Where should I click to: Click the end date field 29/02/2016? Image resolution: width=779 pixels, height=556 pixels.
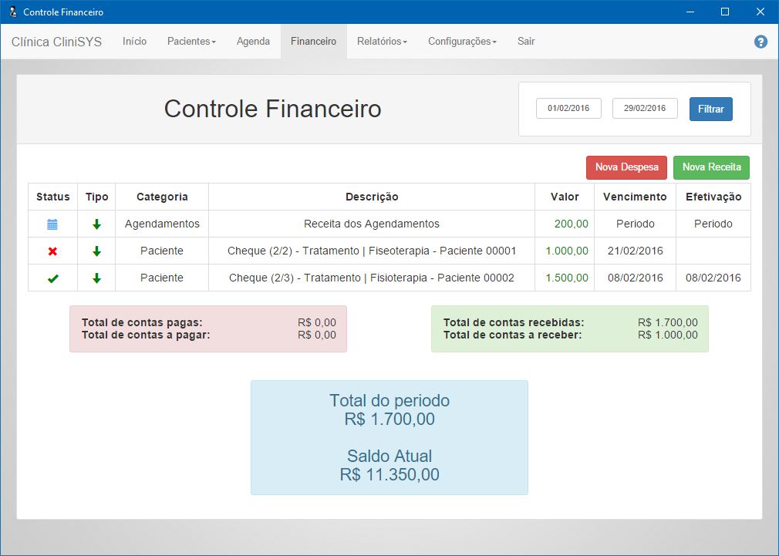point(645,109)
